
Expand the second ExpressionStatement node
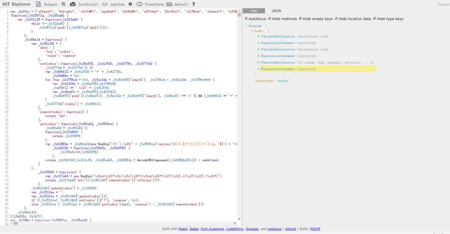point(258,56)
